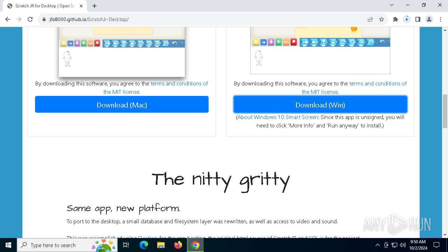Open MIT license terms link under Windows screenshot
448x252 pixels.
[355, 87]
